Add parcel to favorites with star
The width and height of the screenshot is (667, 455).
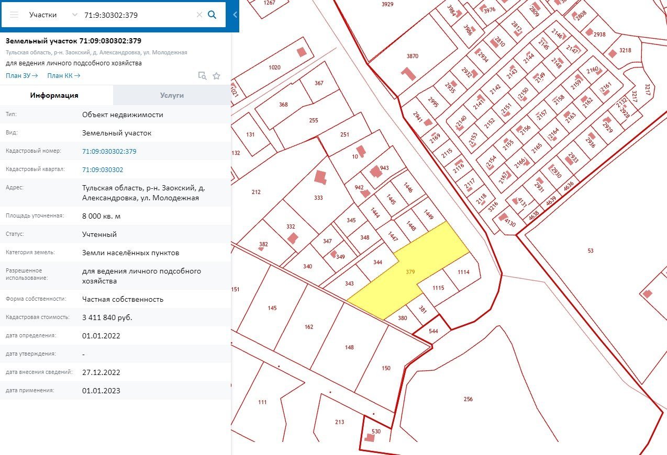(x=216, y=76)
